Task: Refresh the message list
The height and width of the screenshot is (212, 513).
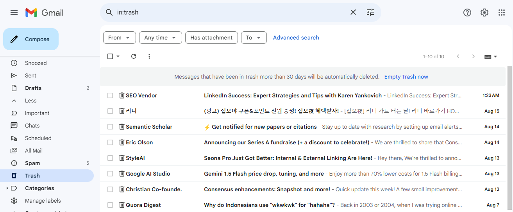Action: click(134, 56)
